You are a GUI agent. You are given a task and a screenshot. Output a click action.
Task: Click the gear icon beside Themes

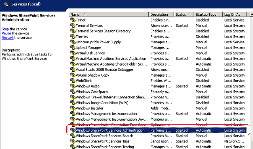(x=73, y=36)
